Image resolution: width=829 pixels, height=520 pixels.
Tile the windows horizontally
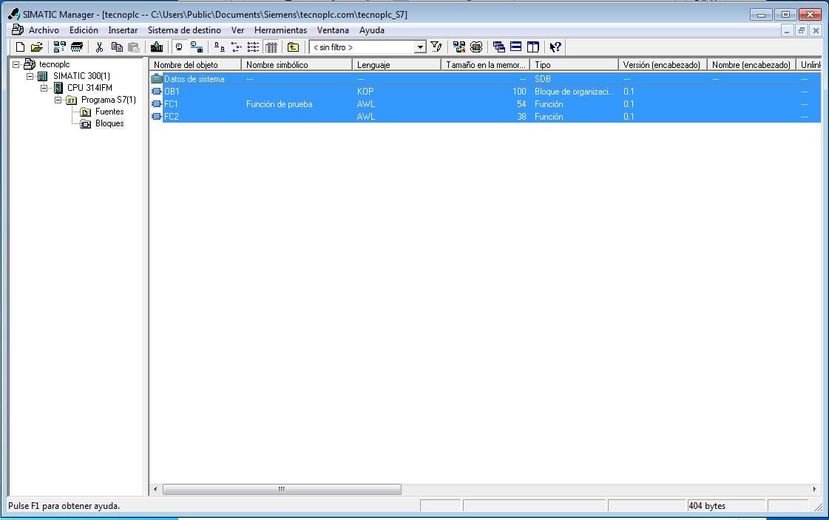point(516,47)
